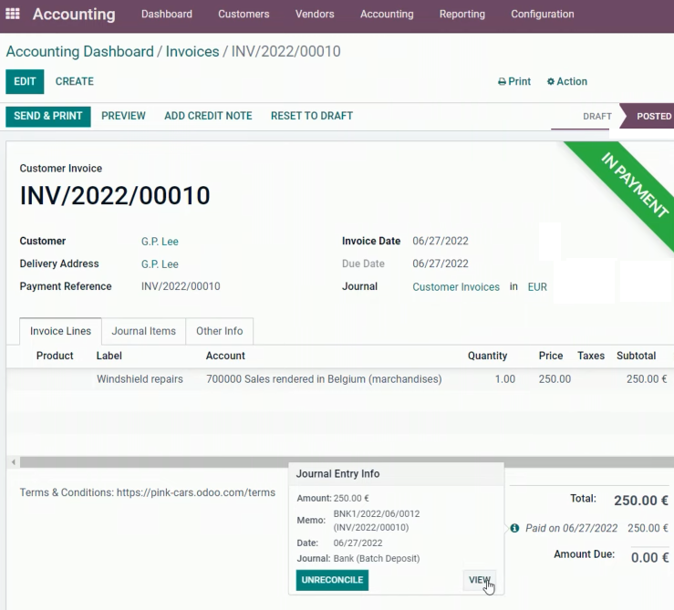
Task: Switch to the Other Info tab
Action: point(219,331)
